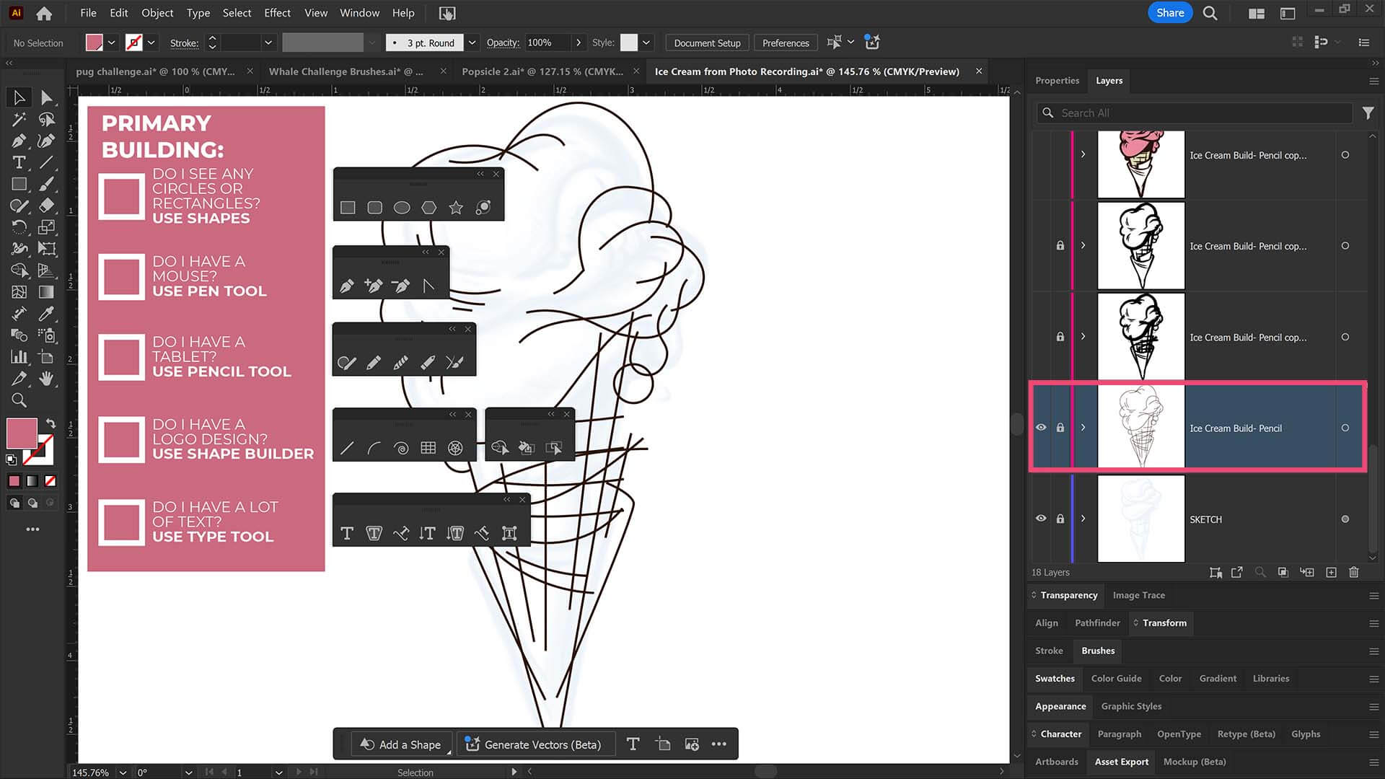Open the stroke weight dropdown

click(268, 43)
